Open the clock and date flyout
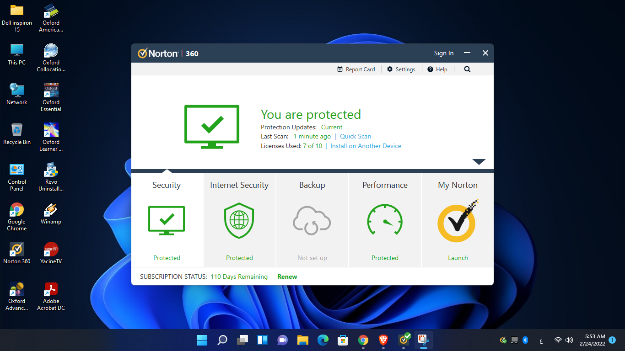Image resolution: width=625 pixels, height=351 pixels. pyautogui.click(x=592, y=340)
